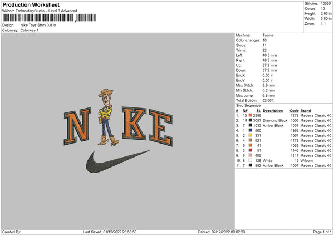Select the black Nike swoosh in the preview
Viewport: 334px width, 236px height.
117,161
